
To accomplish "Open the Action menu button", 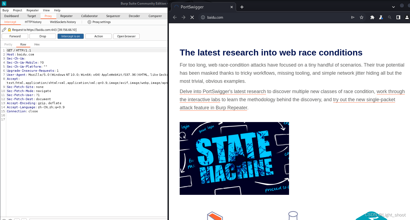I will point(99,36).
